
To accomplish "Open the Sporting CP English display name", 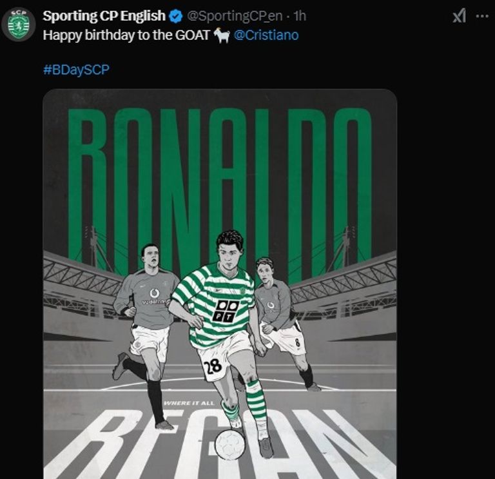I will (104, 16).
